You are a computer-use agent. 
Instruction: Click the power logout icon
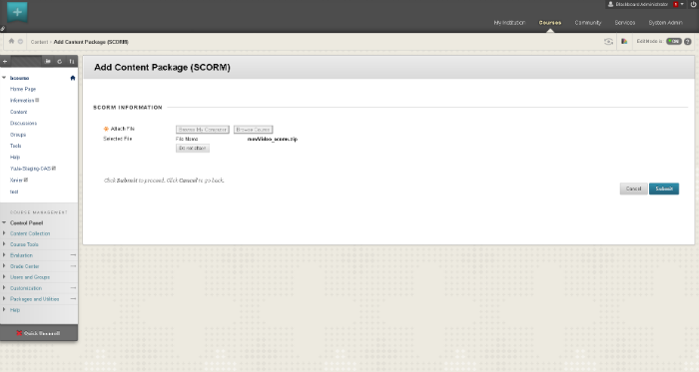(694, 4)
